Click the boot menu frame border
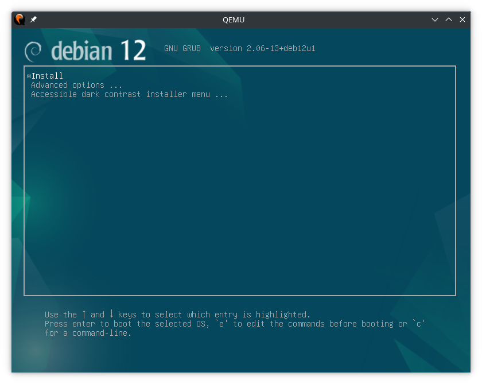This screenshot has height=384, width=482. click(241, 66)
